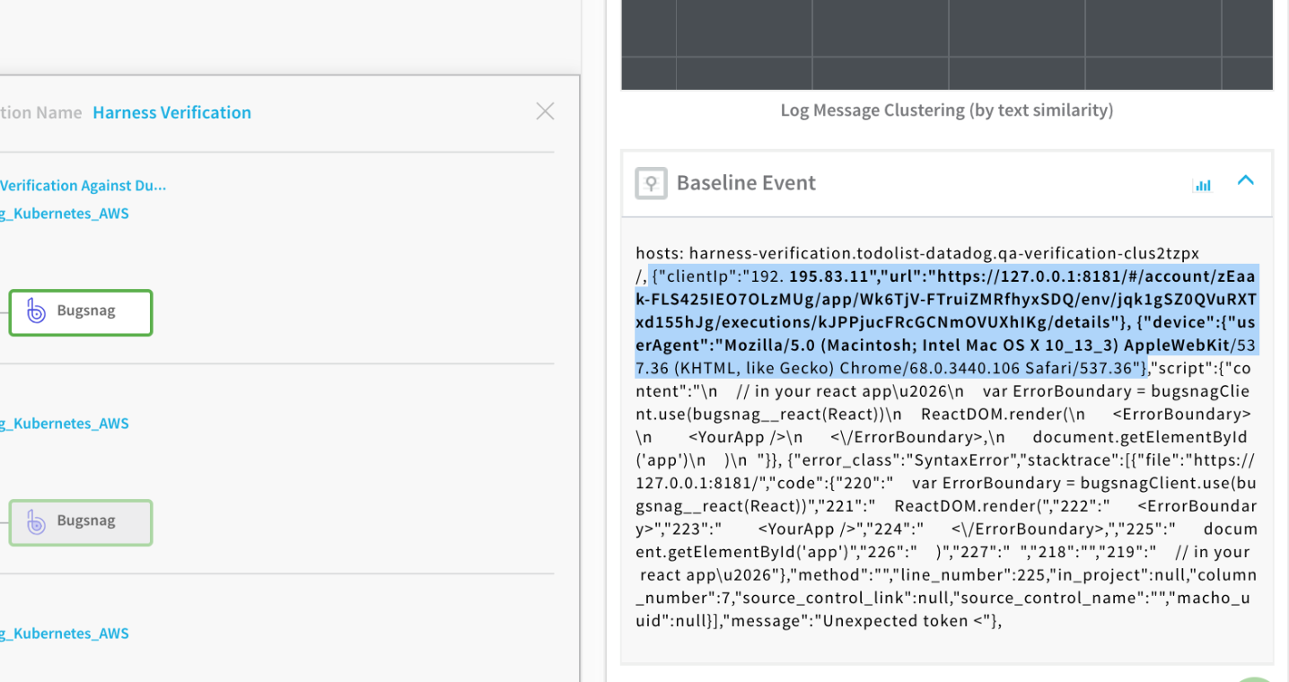This screenshot has height=682, width=1289.
Task: Close the Harness Verification panel
Action: pos(545,111)
